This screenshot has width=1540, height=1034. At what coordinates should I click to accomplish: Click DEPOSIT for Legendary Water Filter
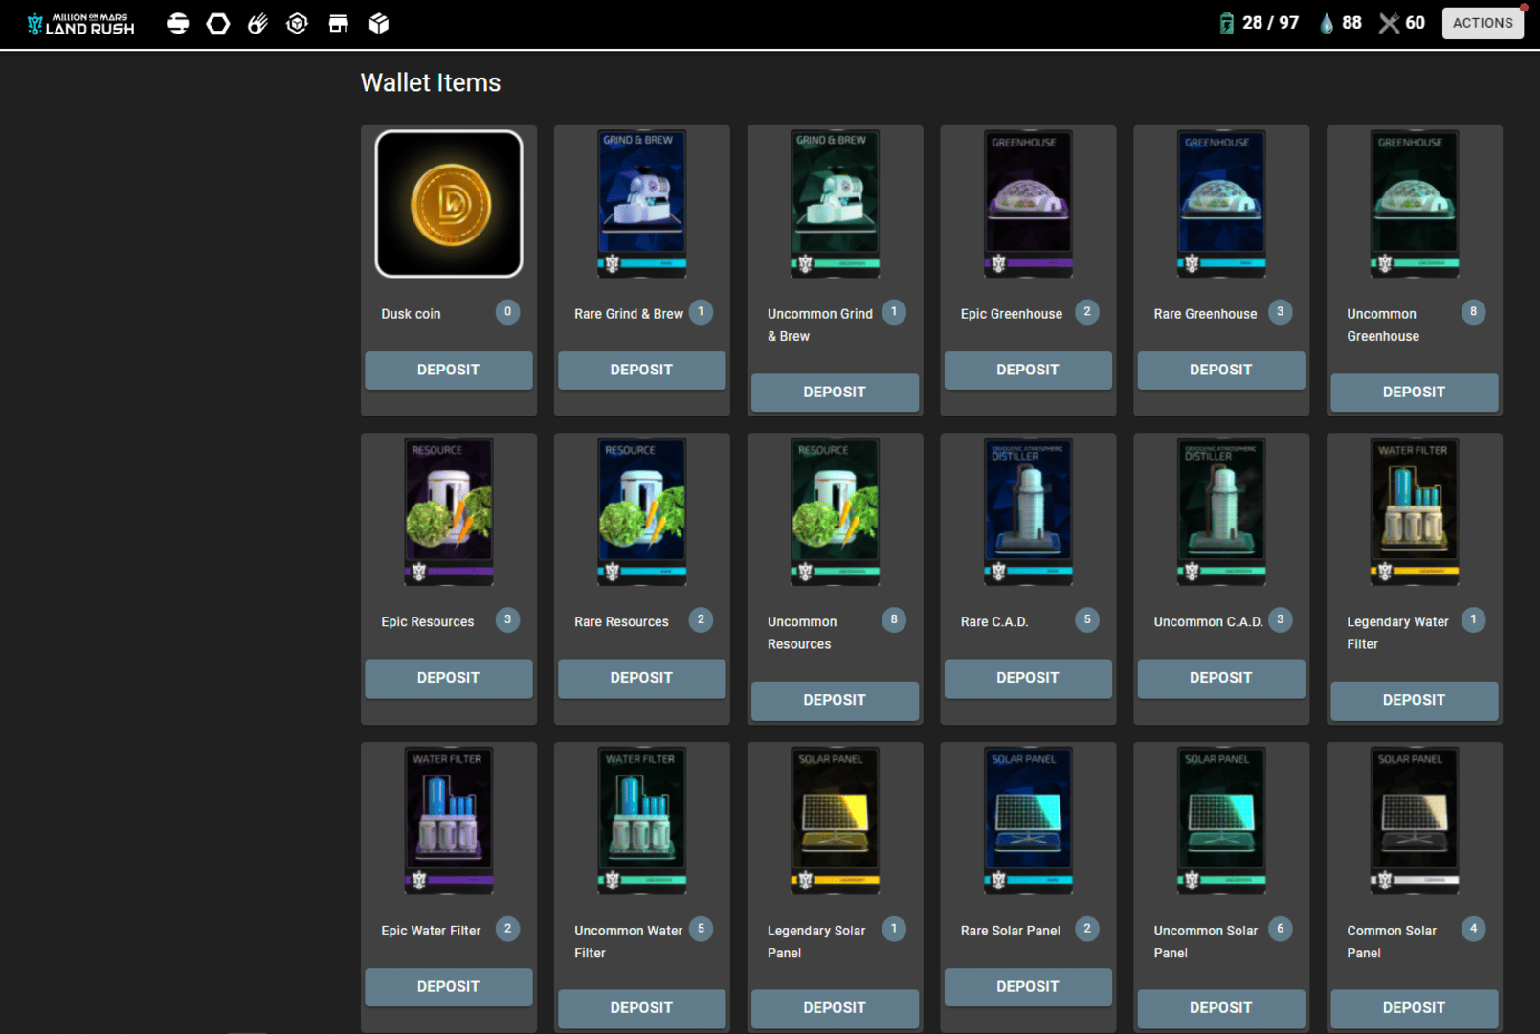click(1413, 700)
